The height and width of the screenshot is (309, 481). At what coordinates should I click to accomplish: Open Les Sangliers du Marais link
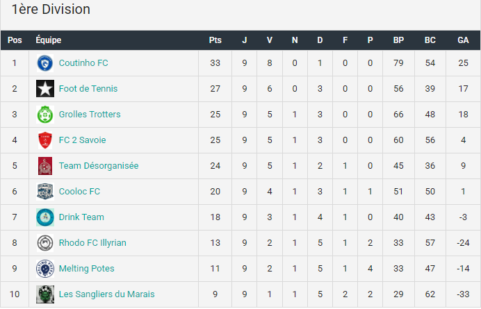107,294
